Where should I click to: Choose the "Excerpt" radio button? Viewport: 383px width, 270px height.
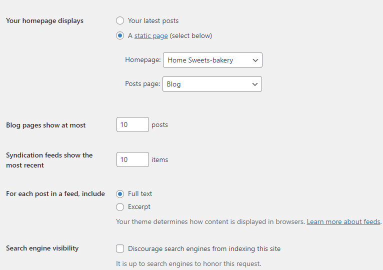tap(120, 207)
